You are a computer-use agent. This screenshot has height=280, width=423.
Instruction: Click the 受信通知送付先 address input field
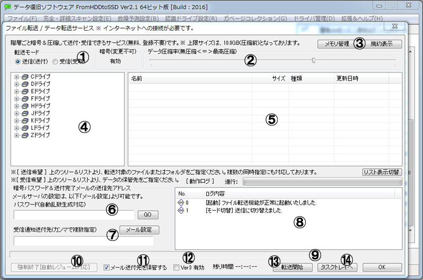click(84, 241)
